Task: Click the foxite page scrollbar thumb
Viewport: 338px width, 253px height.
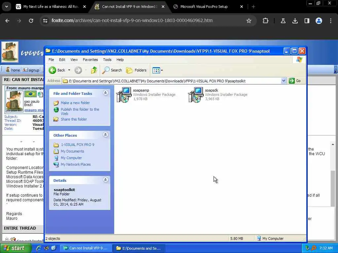Action: click(x=333, y=188)
